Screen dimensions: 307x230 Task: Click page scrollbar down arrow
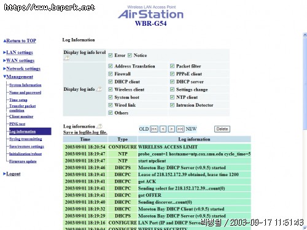point(305,228)
